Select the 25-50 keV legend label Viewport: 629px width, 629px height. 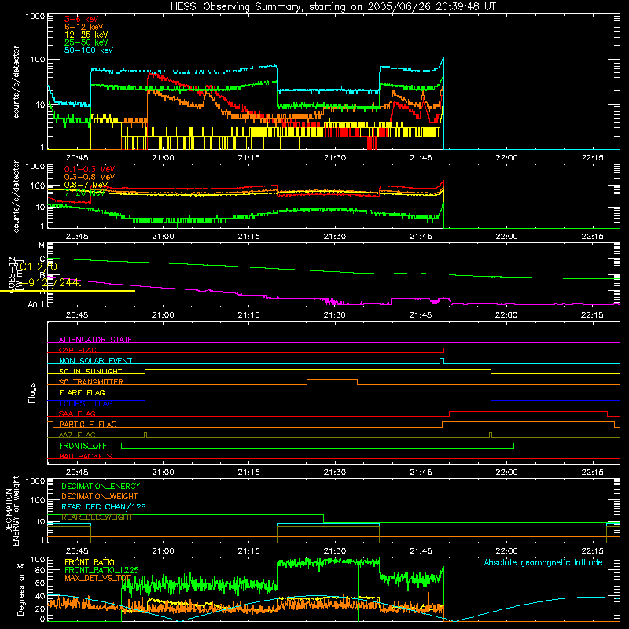86,42
